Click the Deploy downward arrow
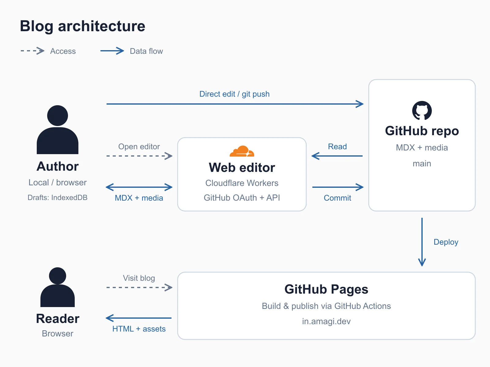The image size is (490, 367). [422, 242]
